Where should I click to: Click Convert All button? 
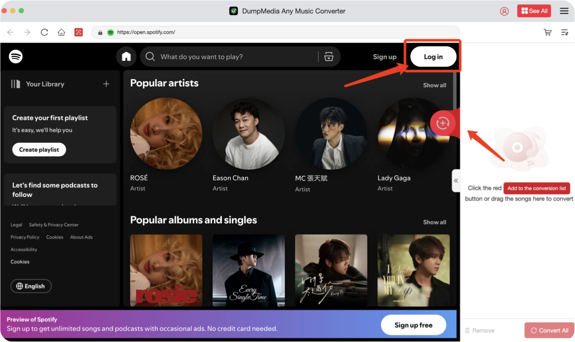549,330
